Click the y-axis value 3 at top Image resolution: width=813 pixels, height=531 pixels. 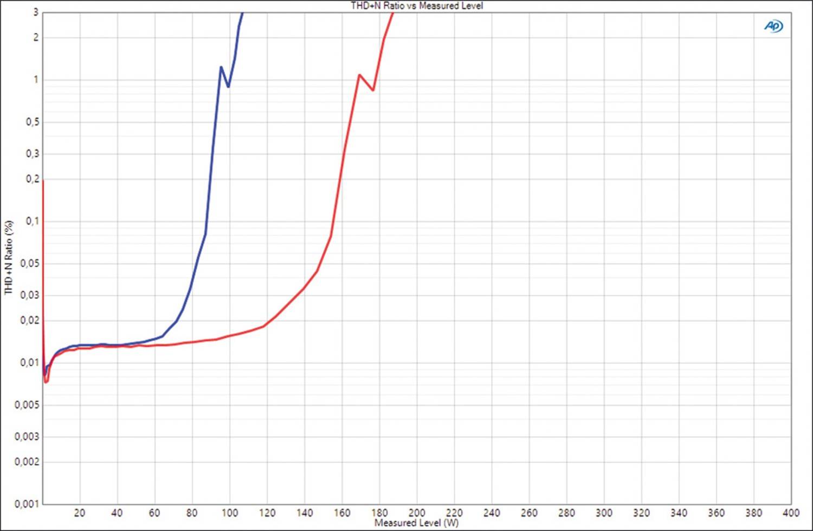[x=36, y=12]
